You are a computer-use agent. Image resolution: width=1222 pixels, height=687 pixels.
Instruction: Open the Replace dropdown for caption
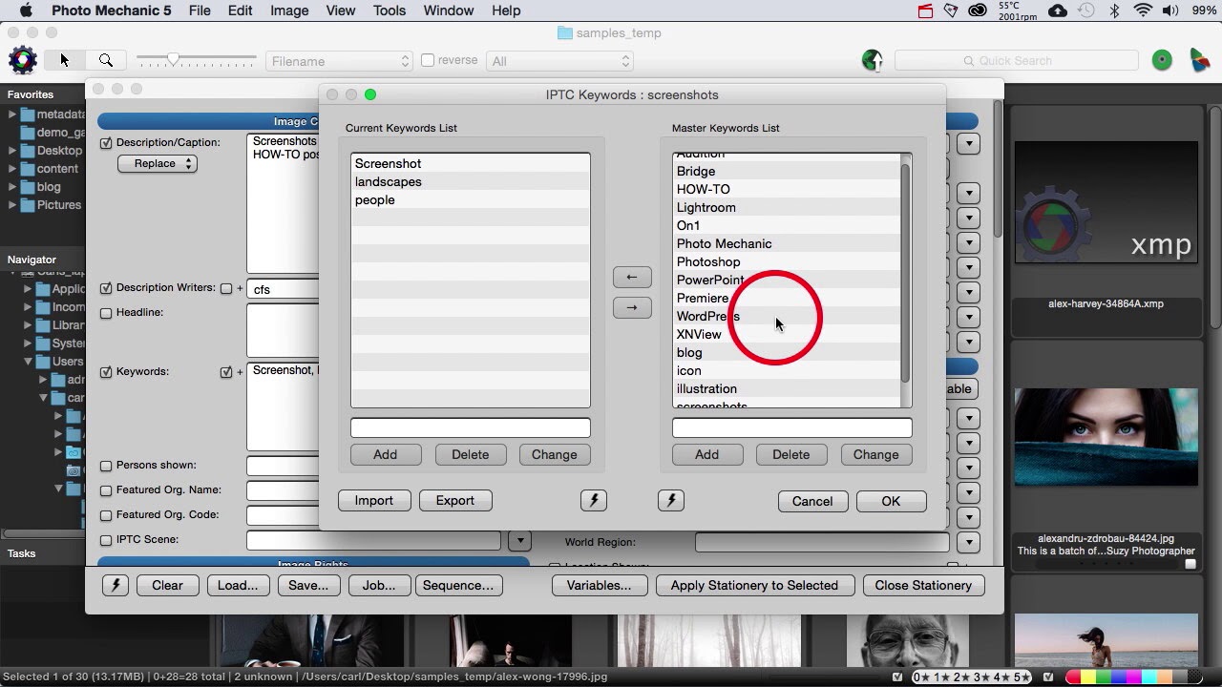[x=158, y=163]
